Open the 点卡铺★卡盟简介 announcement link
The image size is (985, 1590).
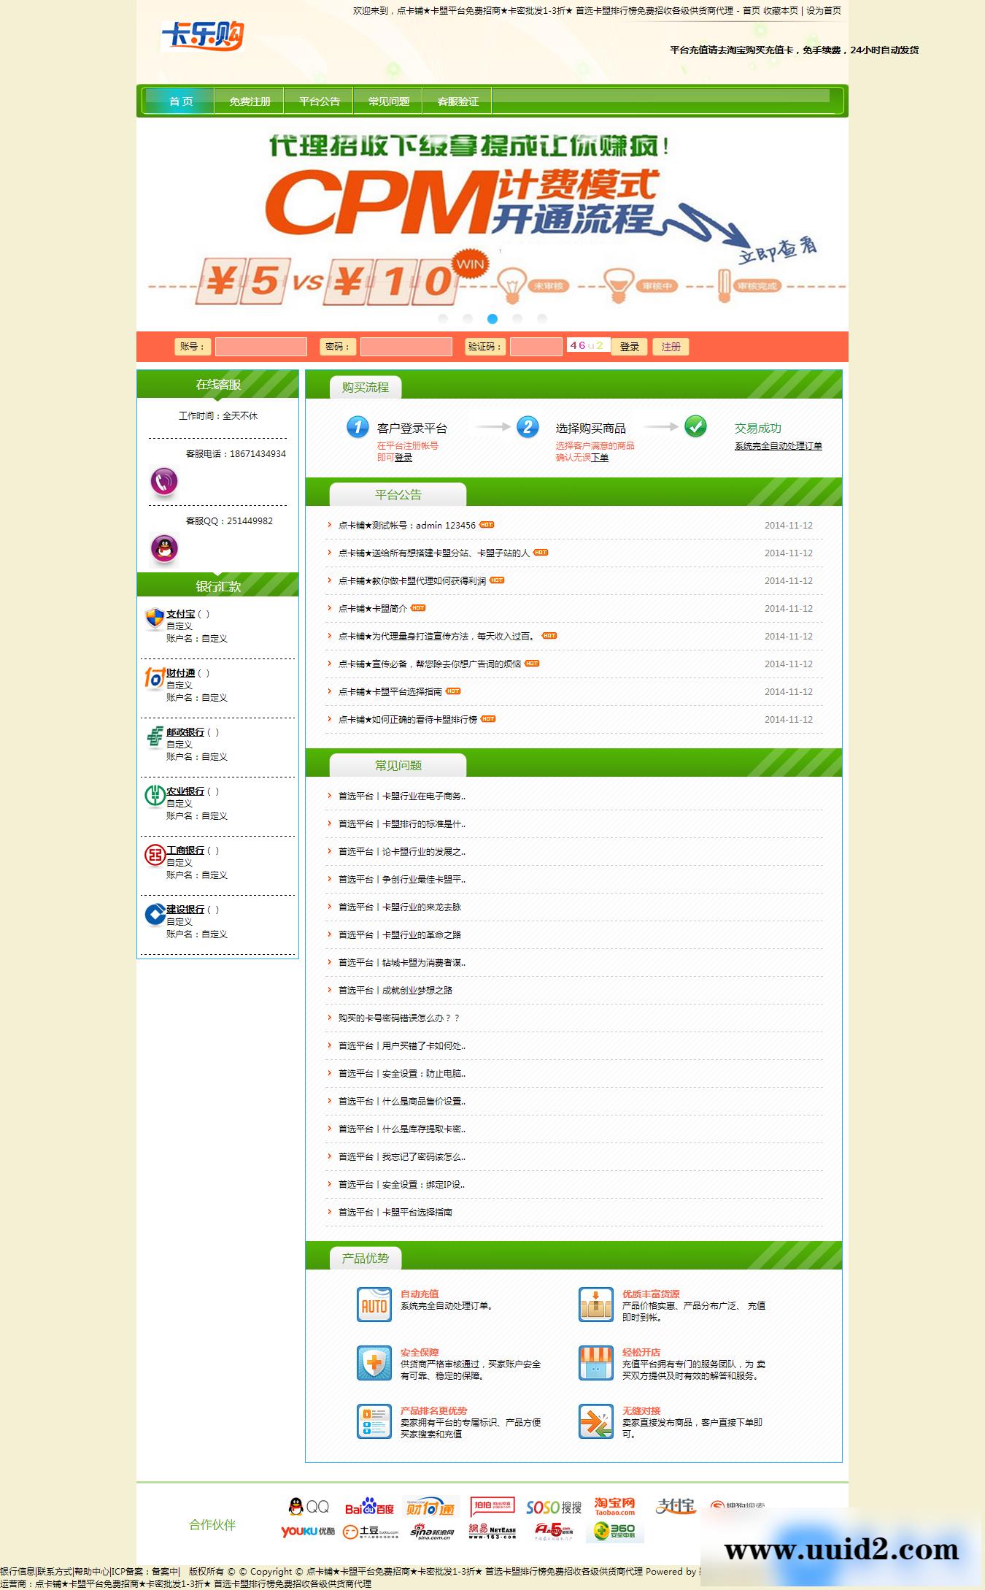coord(372,609)
